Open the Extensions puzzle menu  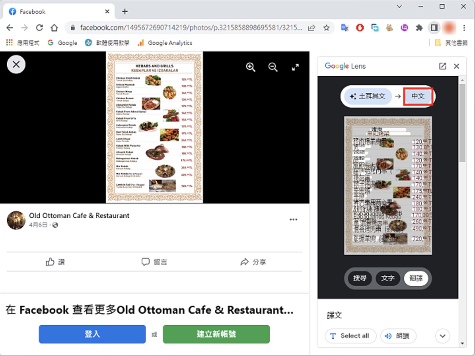[419, 28]
